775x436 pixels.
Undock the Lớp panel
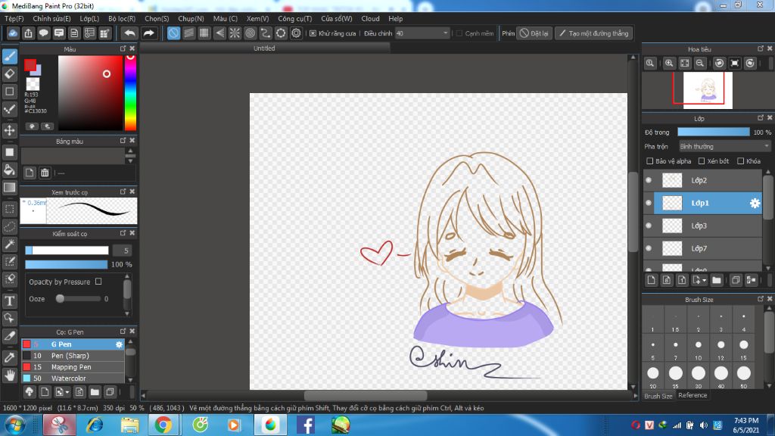pos(761,117)
